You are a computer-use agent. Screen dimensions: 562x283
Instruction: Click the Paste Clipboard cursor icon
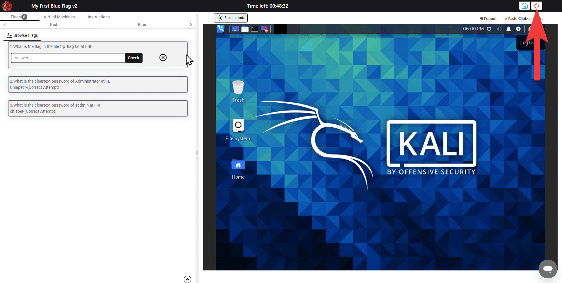coord(505,19)
